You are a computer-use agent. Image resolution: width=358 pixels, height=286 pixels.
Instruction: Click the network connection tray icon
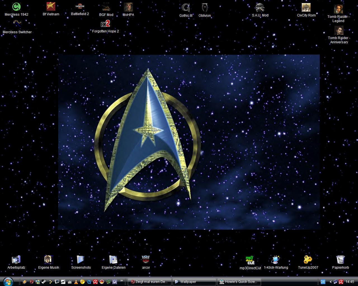[x=336, y=282]
